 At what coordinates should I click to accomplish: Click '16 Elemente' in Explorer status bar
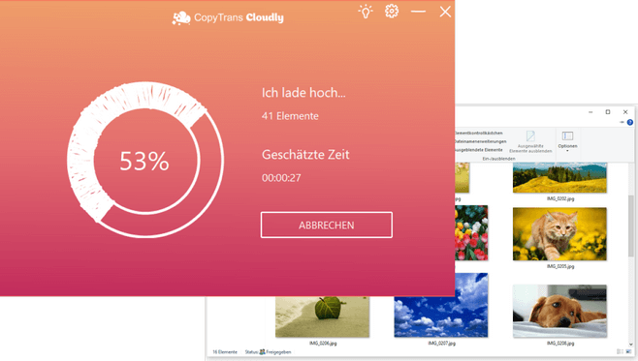coord(225,352)
